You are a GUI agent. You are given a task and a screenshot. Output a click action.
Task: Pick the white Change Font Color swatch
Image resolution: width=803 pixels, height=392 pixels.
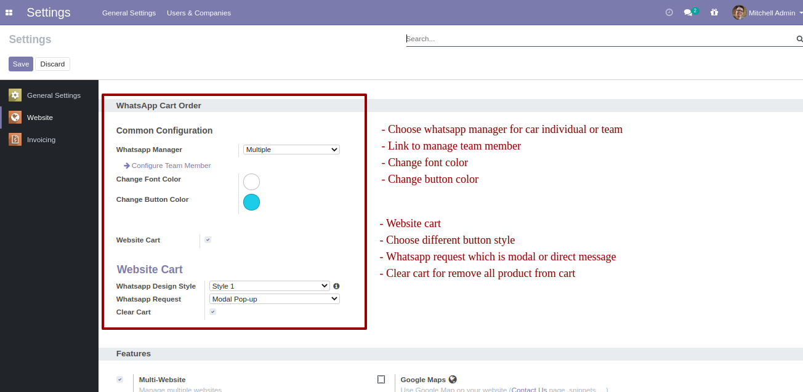click(251, 182)
